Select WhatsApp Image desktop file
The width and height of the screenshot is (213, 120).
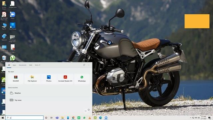[13, 38]
